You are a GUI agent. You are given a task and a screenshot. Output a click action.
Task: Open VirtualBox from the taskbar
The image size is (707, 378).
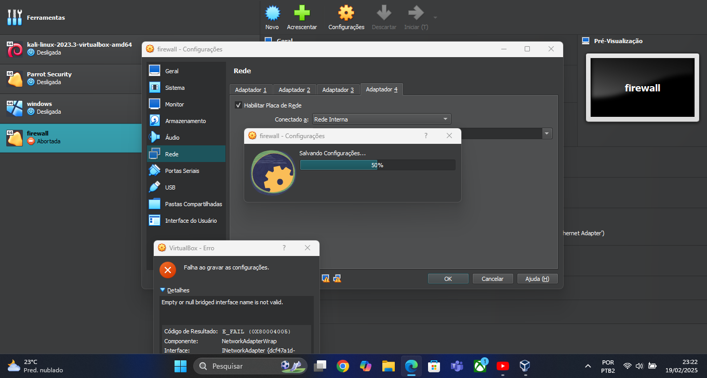point(525,366)
